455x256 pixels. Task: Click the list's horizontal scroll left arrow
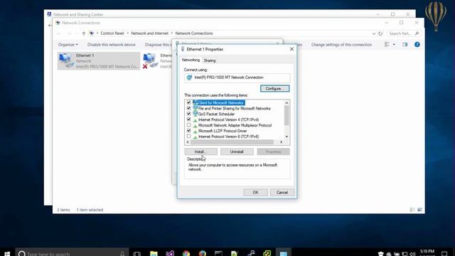(x=188, y=142)
